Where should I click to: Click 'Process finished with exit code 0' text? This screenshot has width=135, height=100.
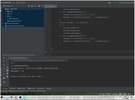(27, 76)
